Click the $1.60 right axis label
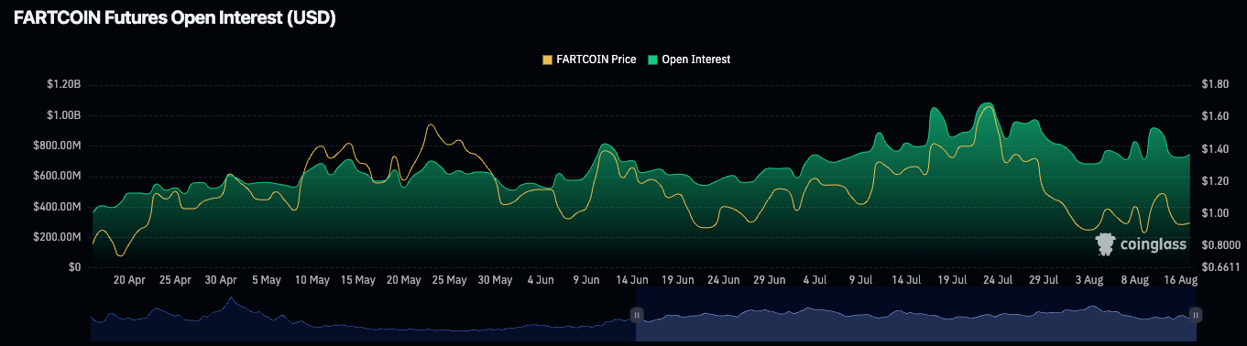The width and height of the screenshot is (1247, 346). point(1214,116)
